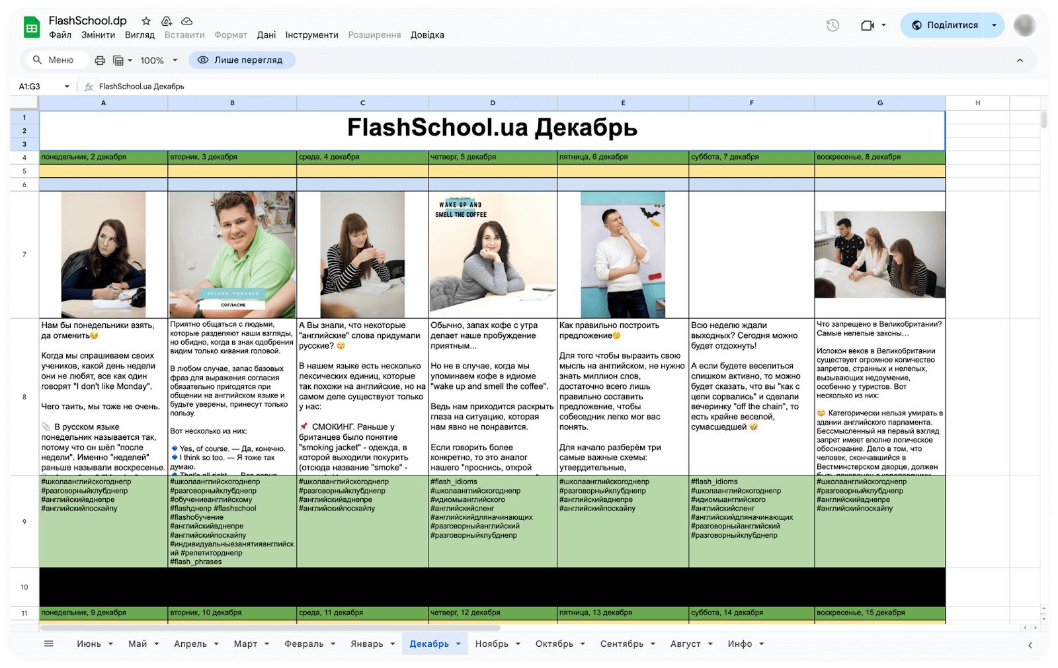Search menus with the Меню box
Screen dimensions: 1058x668
[57, 60]
